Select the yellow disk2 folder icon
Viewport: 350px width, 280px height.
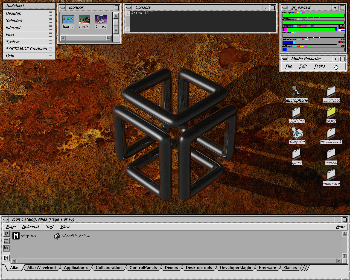point(331,112)
